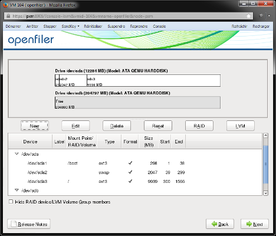Click the Firefox logo icon in title bar
Screen dimensions: 276x236
tap(6, 5)
